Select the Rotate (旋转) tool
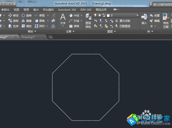Image resolution: width=172 pixels, height=128 pixels. [x=26, y=15]
